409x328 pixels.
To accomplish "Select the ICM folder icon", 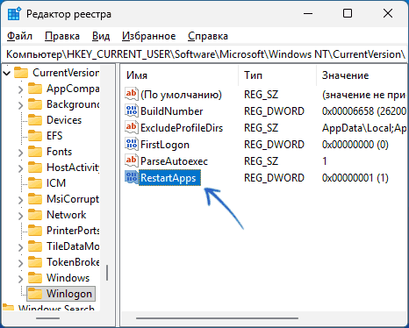I will click(x=35, y=183).
